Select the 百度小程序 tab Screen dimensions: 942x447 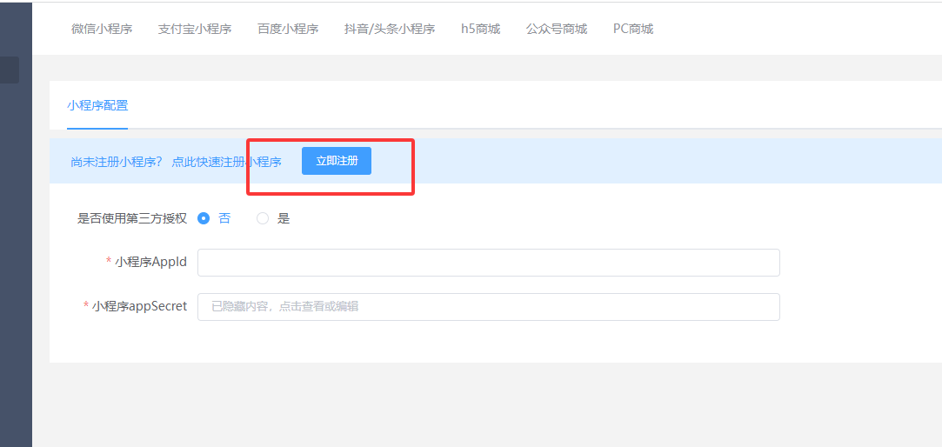tap(288, 29)
